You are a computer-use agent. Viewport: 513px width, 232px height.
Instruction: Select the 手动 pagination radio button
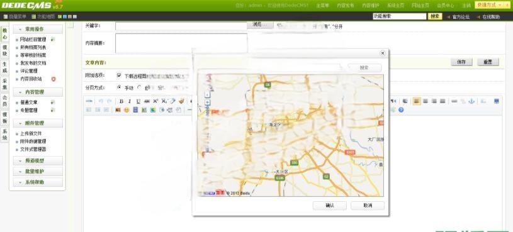click(119, 87)
